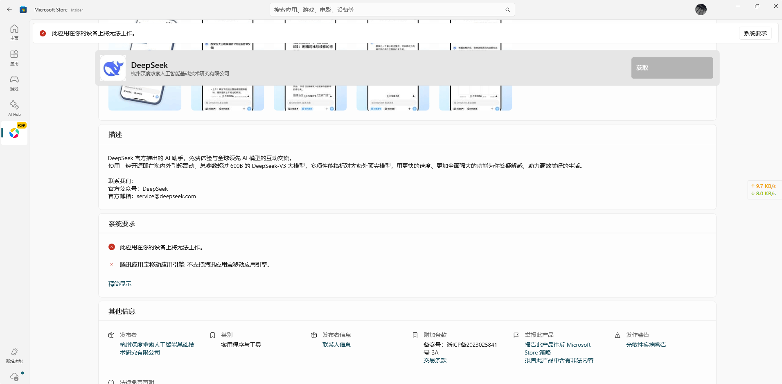Open the 预览 Copilot sidebar item
This screenshot has width=782, height=384.
(14, 133)
